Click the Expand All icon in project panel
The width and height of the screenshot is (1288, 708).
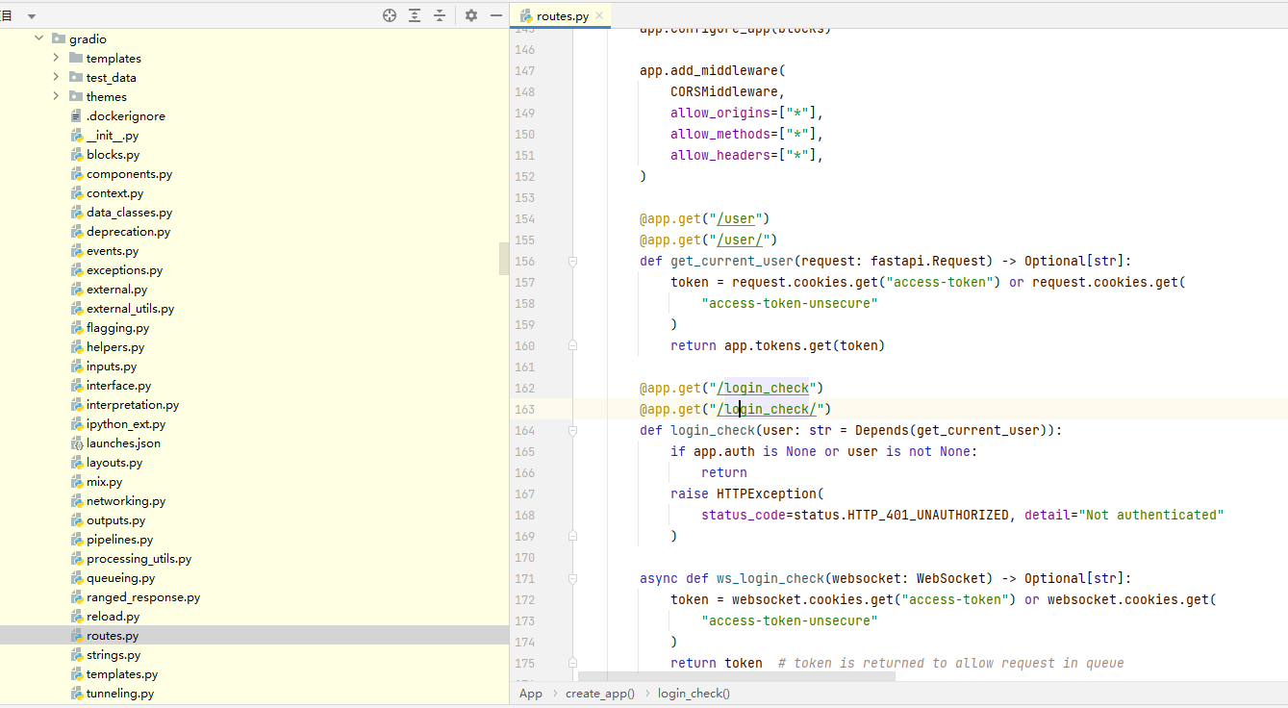[x=415, y=15]
